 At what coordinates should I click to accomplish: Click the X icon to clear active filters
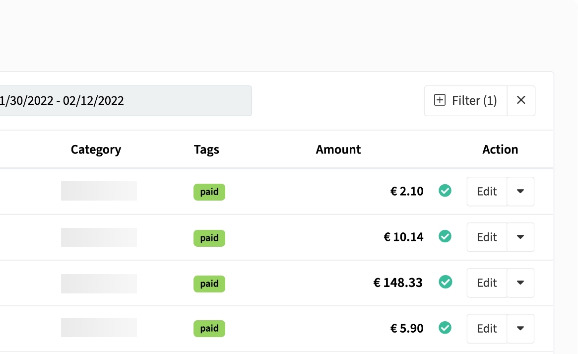pyautogui.click(x=521, y=100)
